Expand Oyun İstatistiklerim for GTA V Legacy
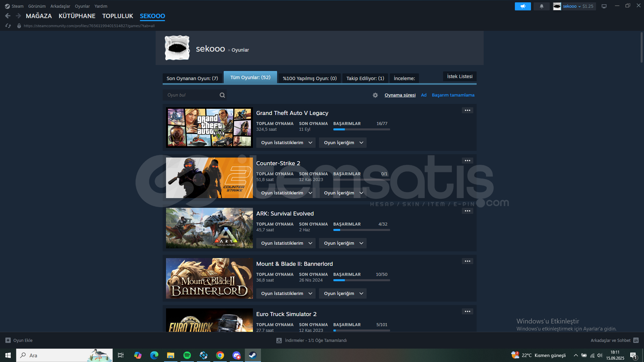The width and height of the screenshot is (644, 362). pos(286,143)
